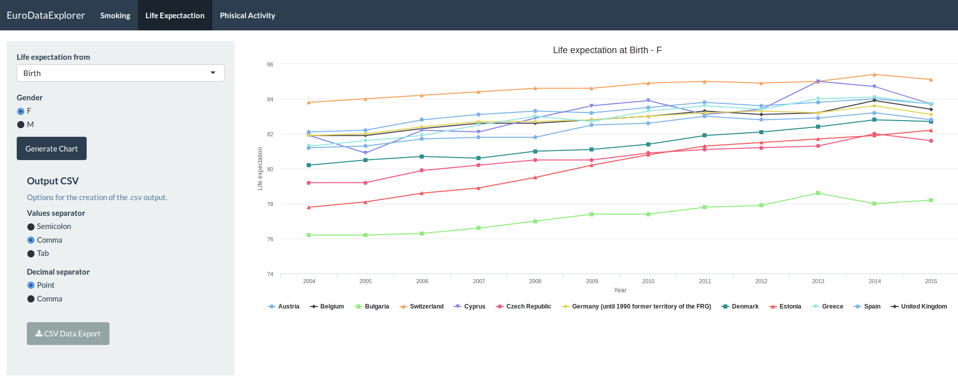Open the Life expectation from dropdown
Image resolution: width=958 pixels, height=384 pixels.
click(121, 73)
